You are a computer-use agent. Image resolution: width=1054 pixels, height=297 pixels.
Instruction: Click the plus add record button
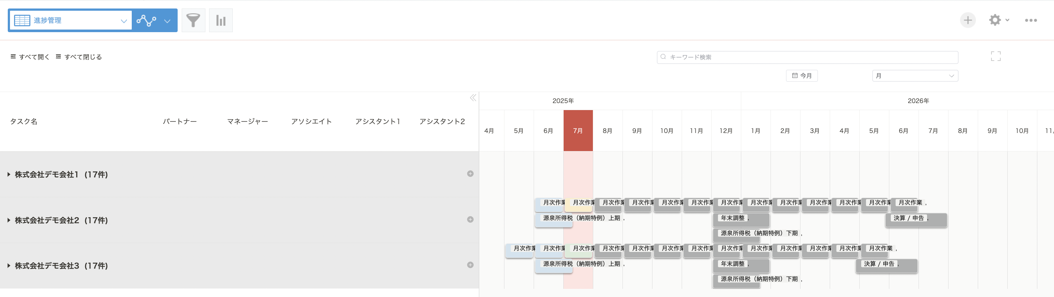pyautogui.click(x=968, y=20)
